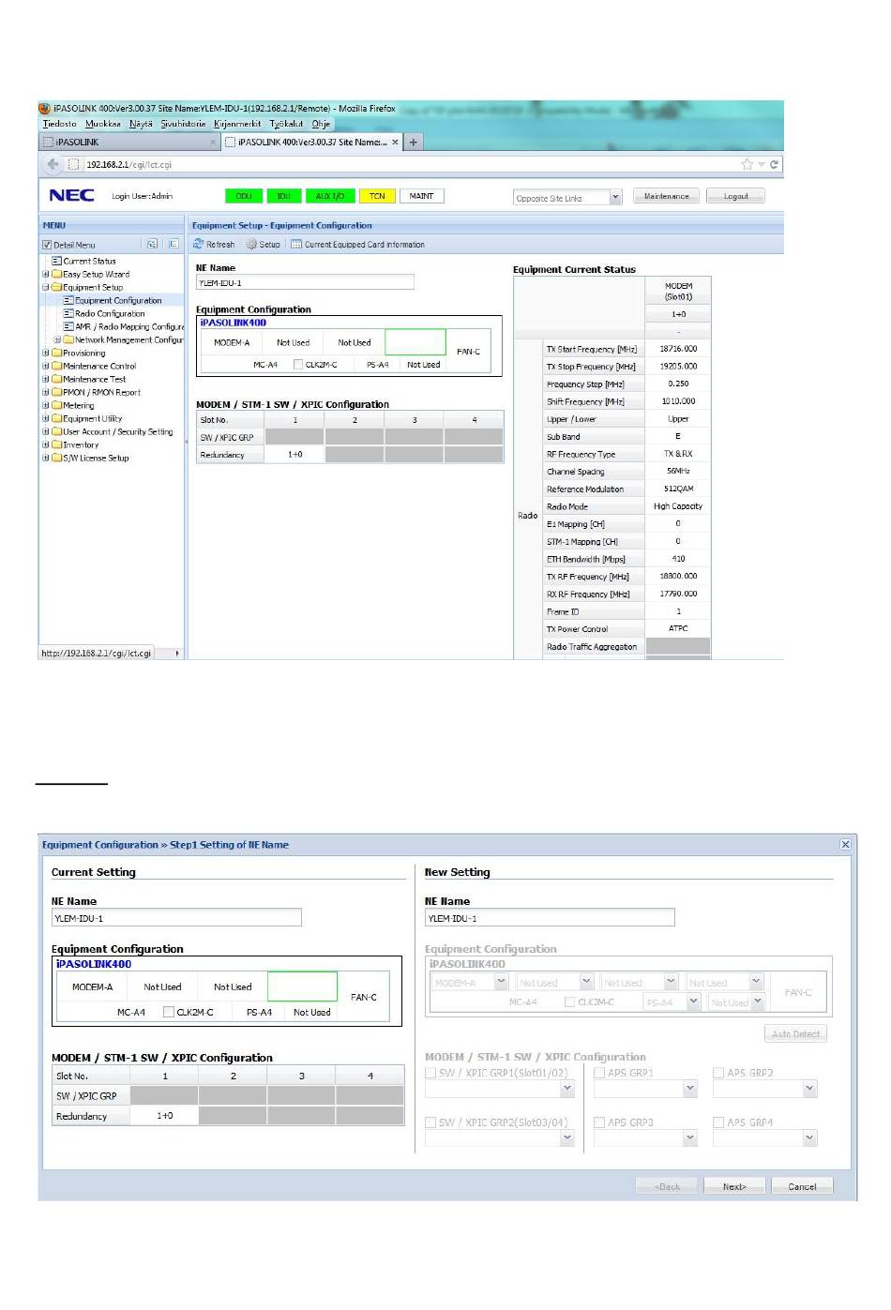The image size is (891, 1310).
Task: Open a new browser tab with plus button
Action: [x=413, y=142]
